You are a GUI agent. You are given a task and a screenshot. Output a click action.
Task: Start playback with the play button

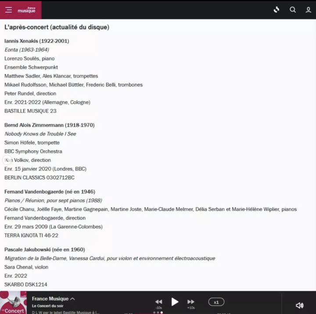coord(175,302)
